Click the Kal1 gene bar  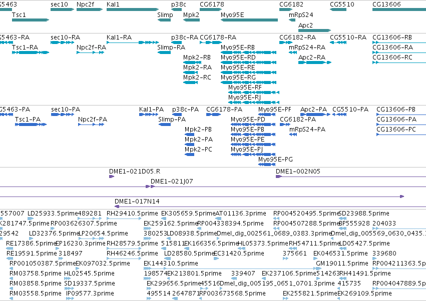(x=133, y=9)
